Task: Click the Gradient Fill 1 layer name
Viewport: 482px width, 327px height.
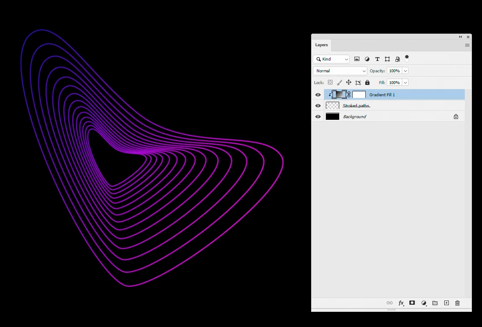Action: click(x=382, y=95)
